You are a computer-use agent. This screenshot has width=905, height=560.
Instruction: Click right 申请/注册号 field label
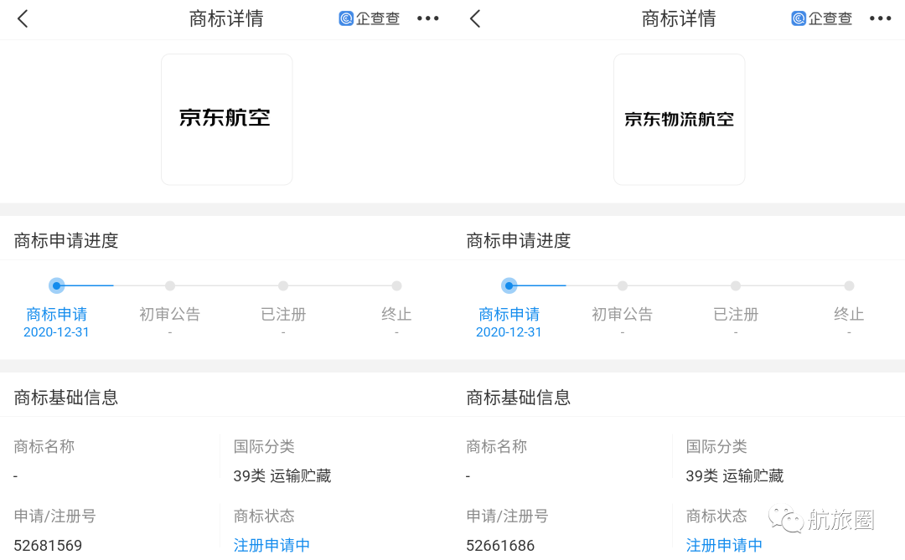pos(507,516)
